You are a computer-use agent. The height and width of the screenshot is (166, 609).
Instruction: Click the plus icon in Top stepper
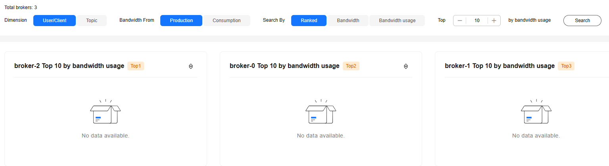pos(494,21)
